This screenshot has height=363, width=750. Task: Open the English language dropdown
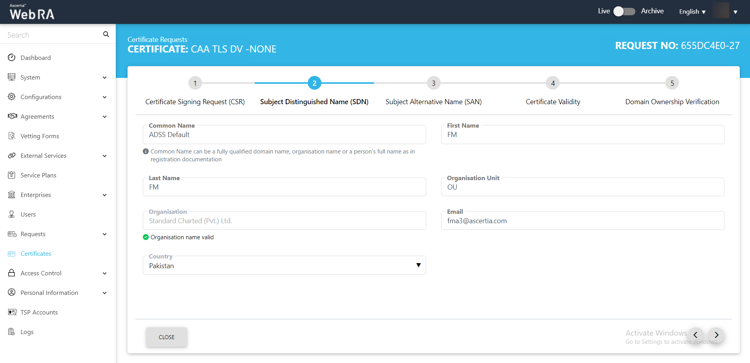point(692,12)
